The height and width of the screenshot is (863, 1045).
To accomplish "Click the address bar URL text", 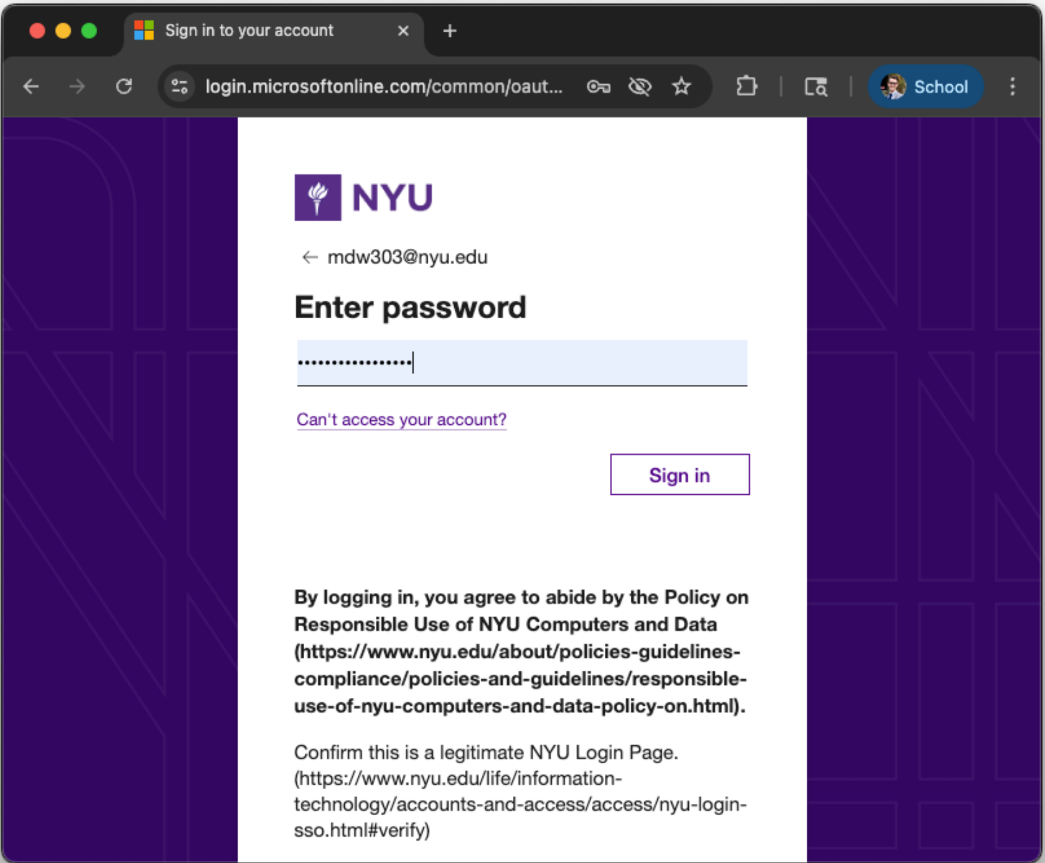I will pos(384,86).
